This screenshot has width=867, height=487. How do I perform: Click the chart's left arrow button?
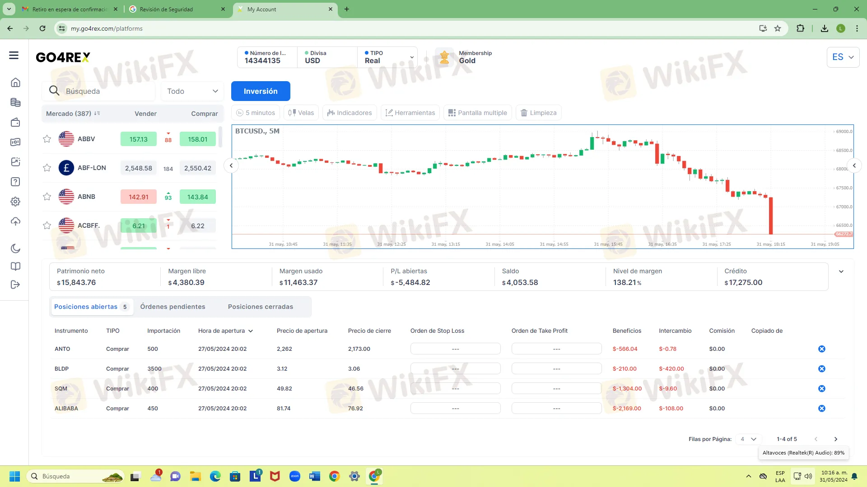[x=231, y=165]
